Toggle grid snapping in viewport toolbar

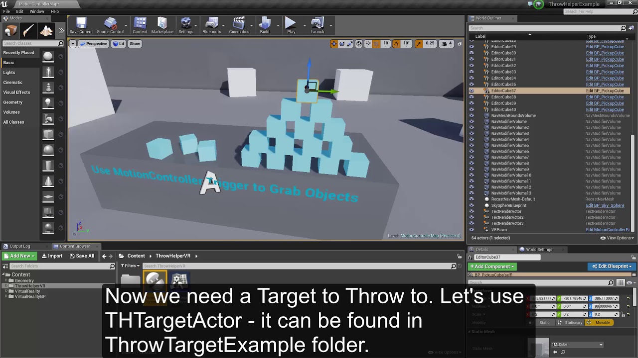point(376,44)
